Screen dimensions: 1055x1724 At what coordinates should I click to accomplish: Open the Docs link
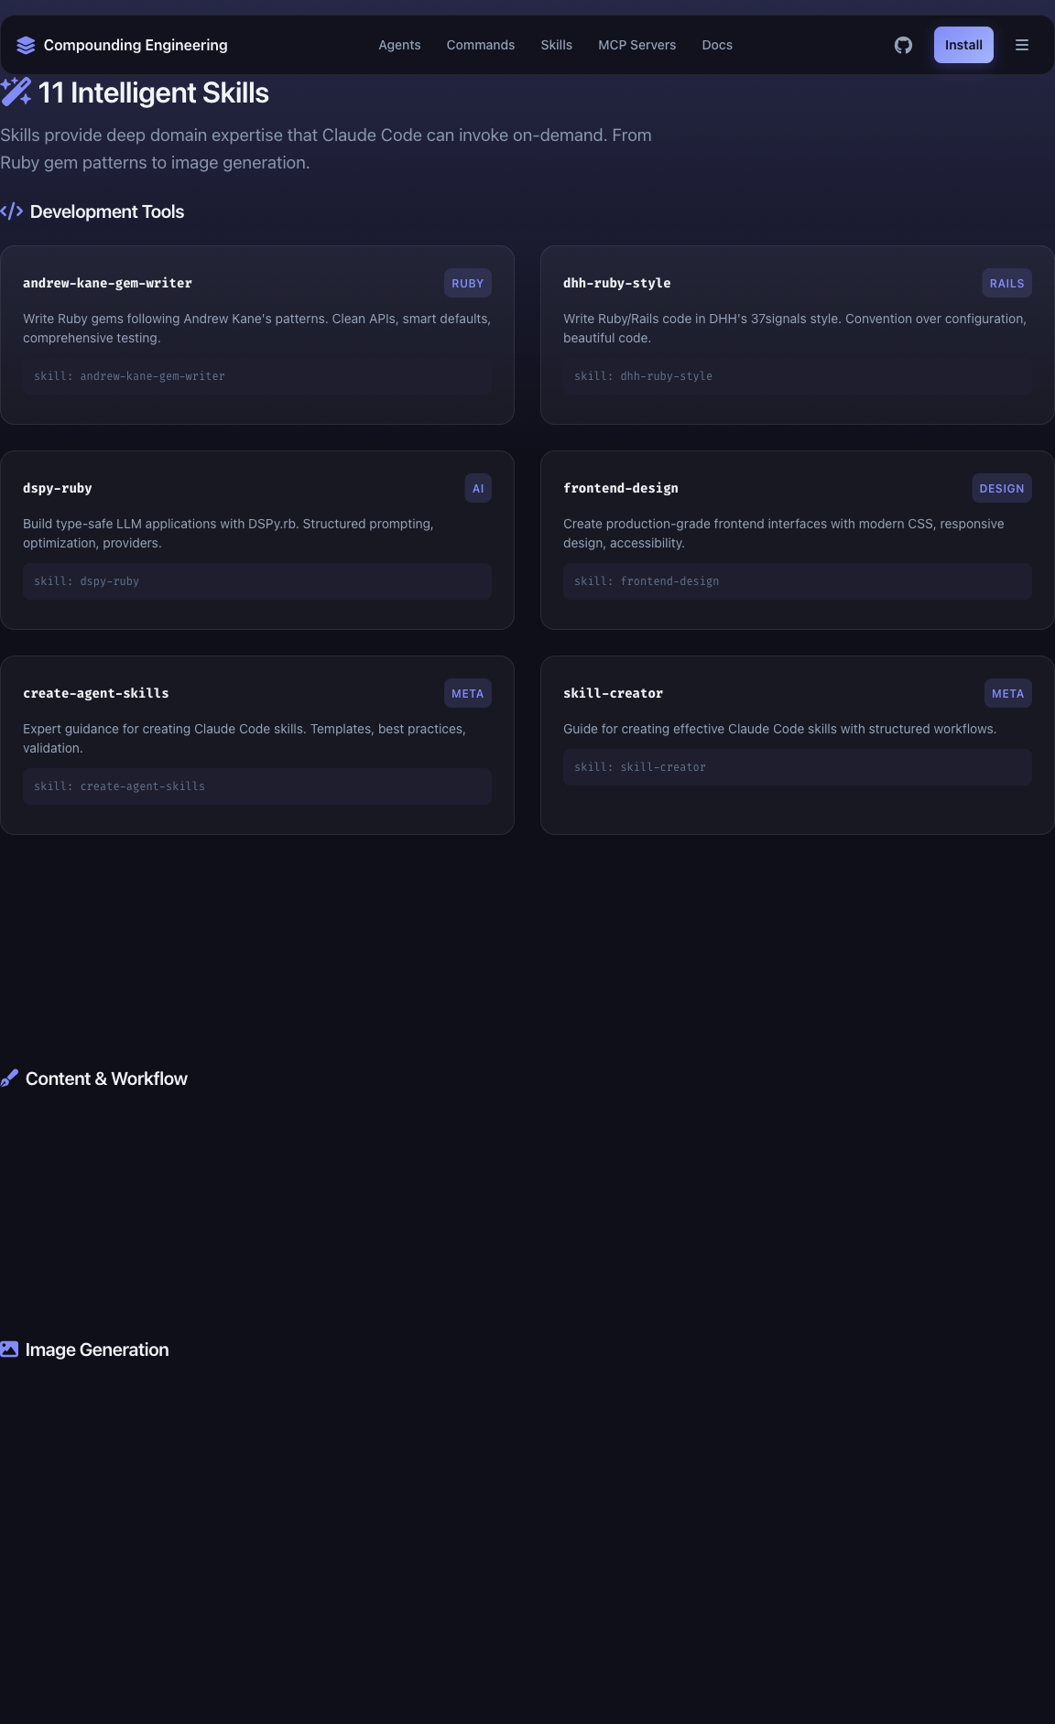point(717,45)
